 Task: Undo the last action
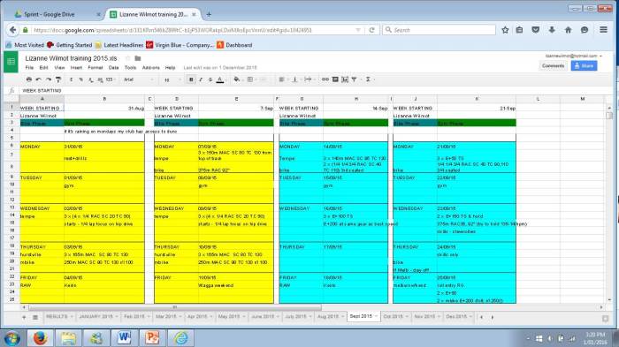39,79
